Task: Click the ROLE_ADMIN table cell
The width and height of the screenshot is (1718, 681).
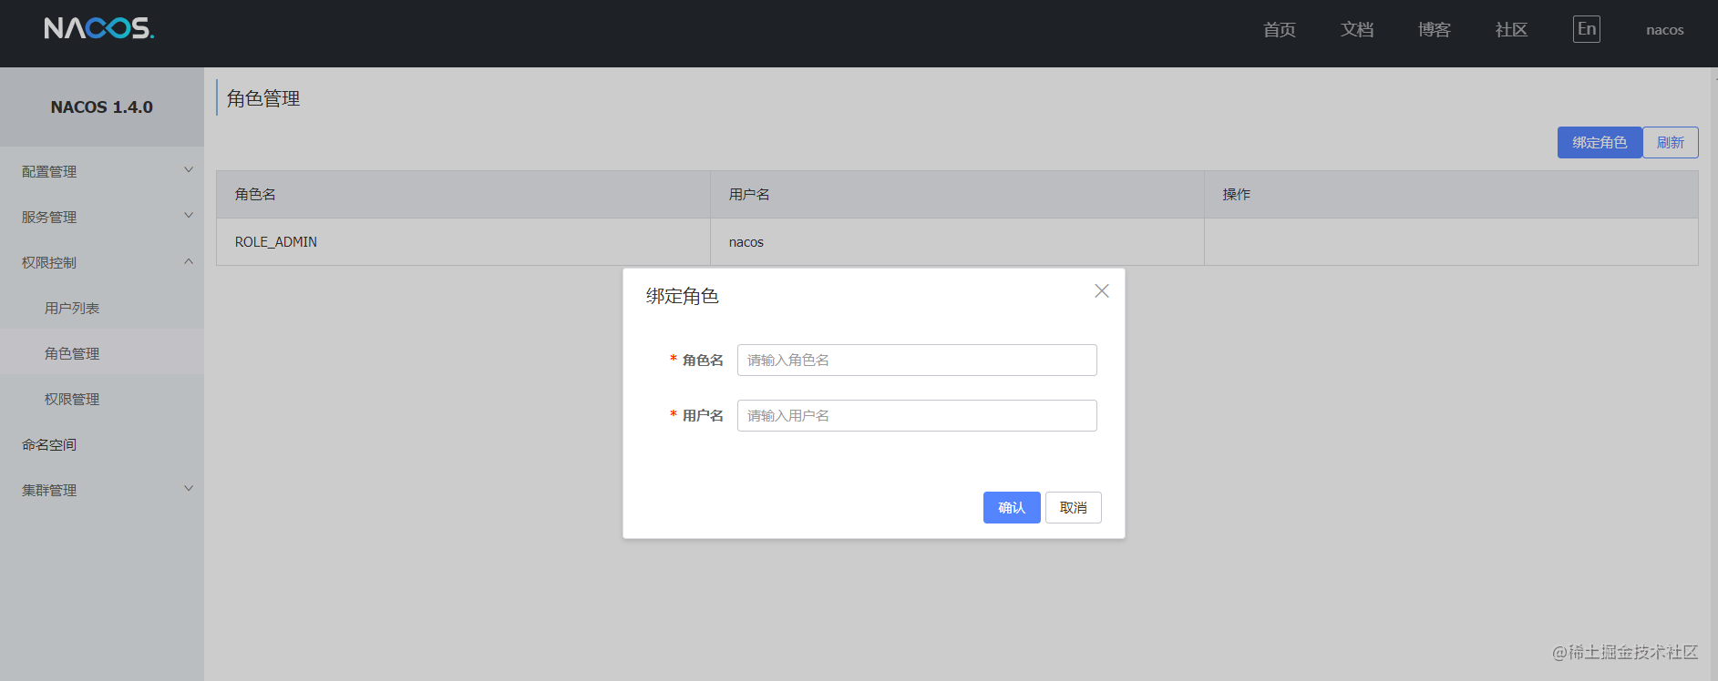Action: pyautogui.click(x=463, y=242)
